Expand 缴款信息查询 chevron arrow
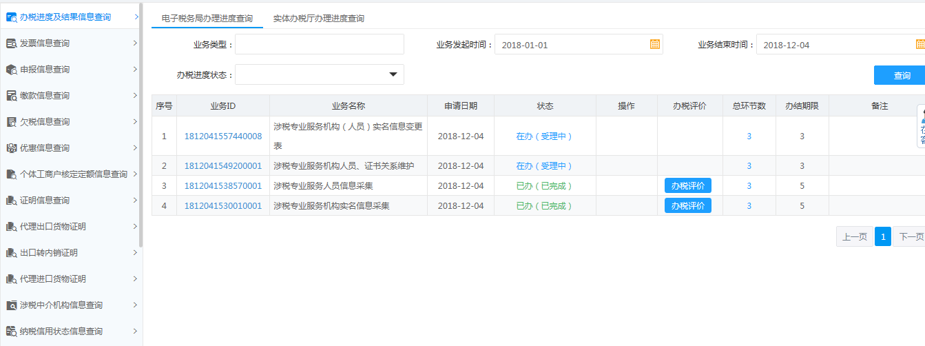Screen dimensions: 925x346 136,96
